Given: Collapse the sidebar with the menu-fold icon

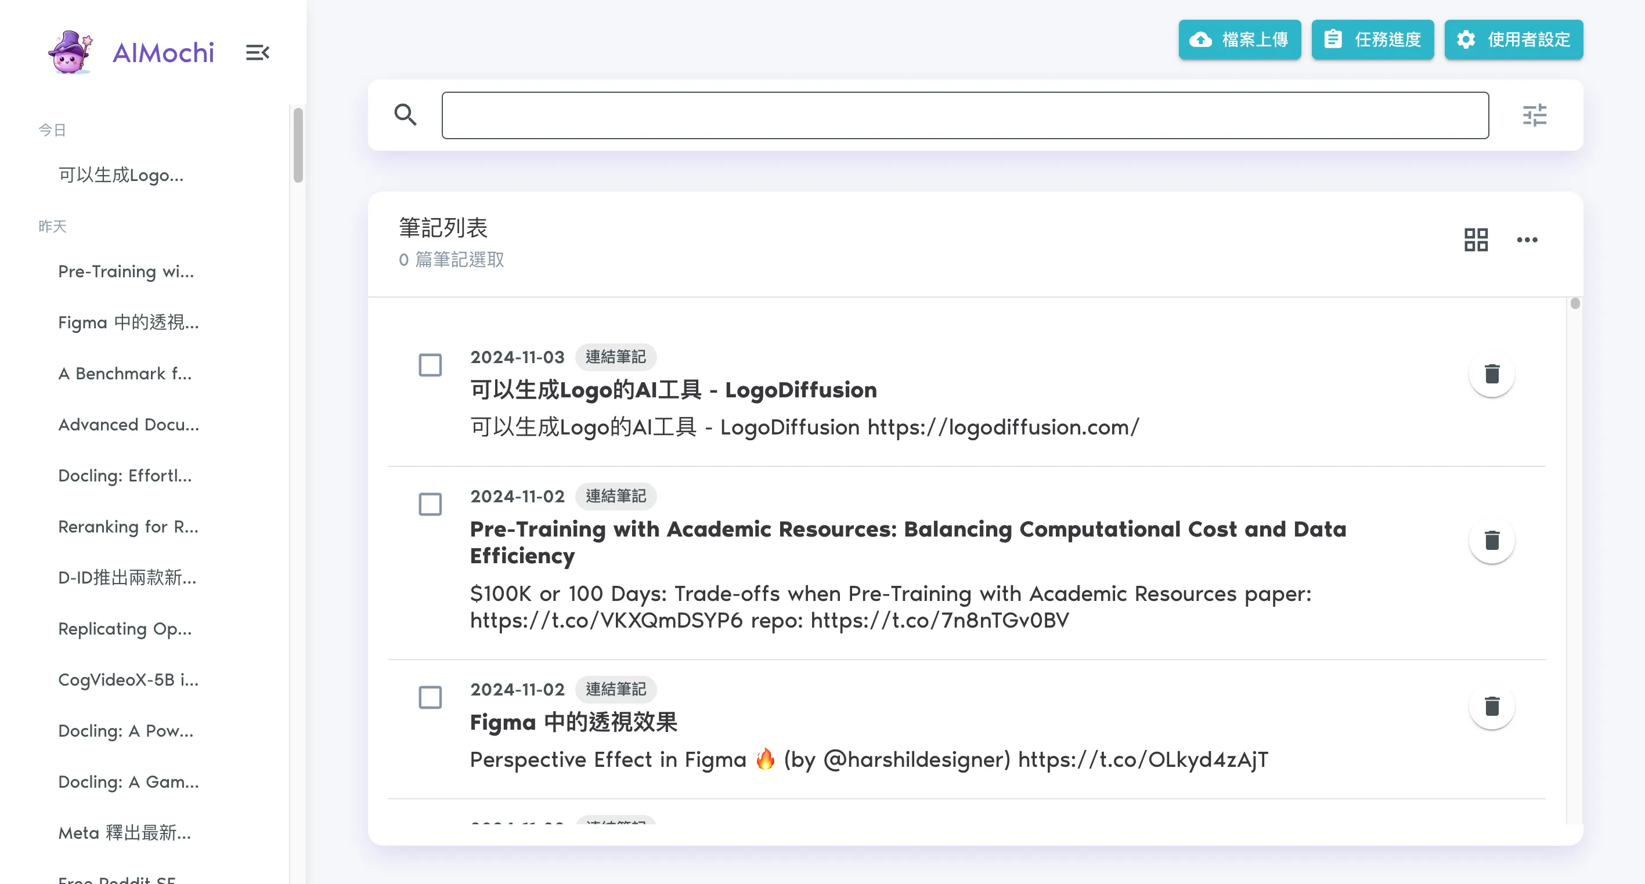Looking at the screenshot, I should click(x=257, y=52).
